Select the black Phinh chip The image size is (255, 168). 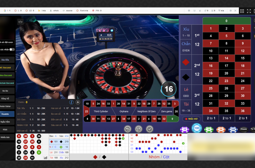coord(244,129)
